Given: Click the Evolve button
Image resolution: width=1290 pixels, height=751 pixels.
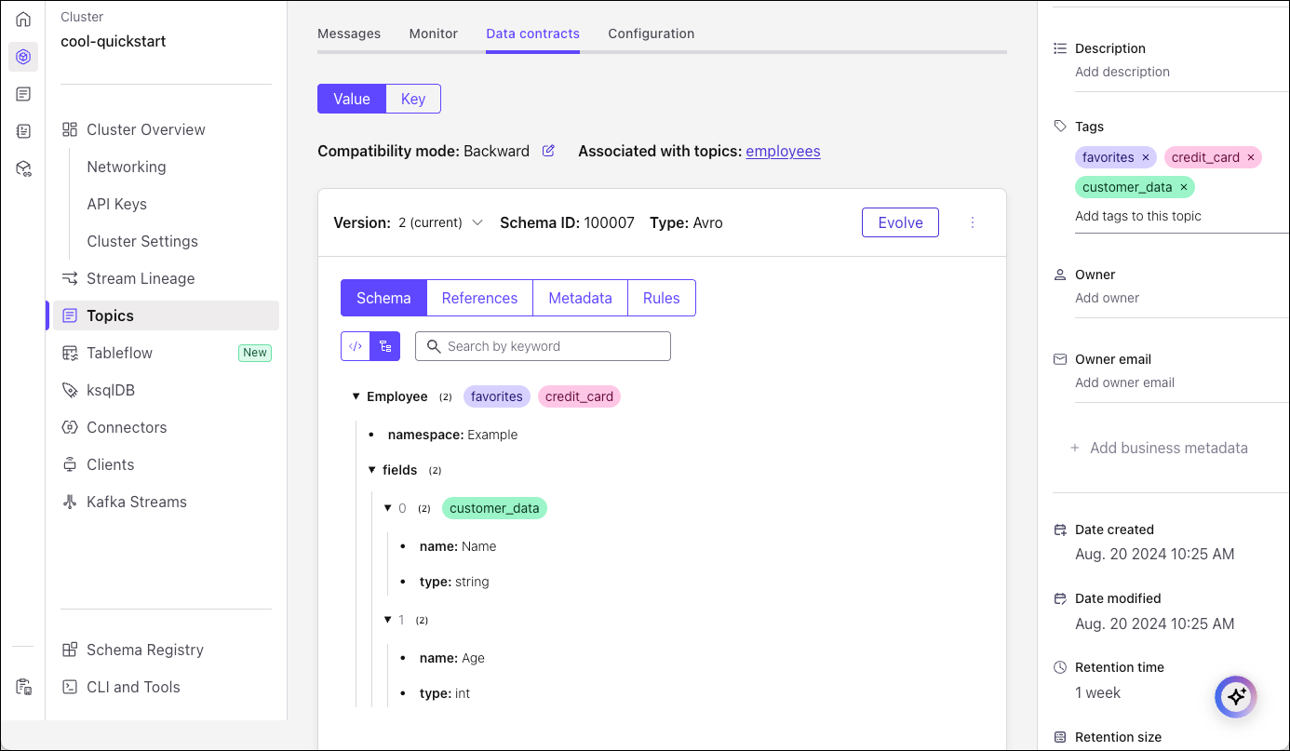Looking at the screenshot, I should (x=900, y=222).
